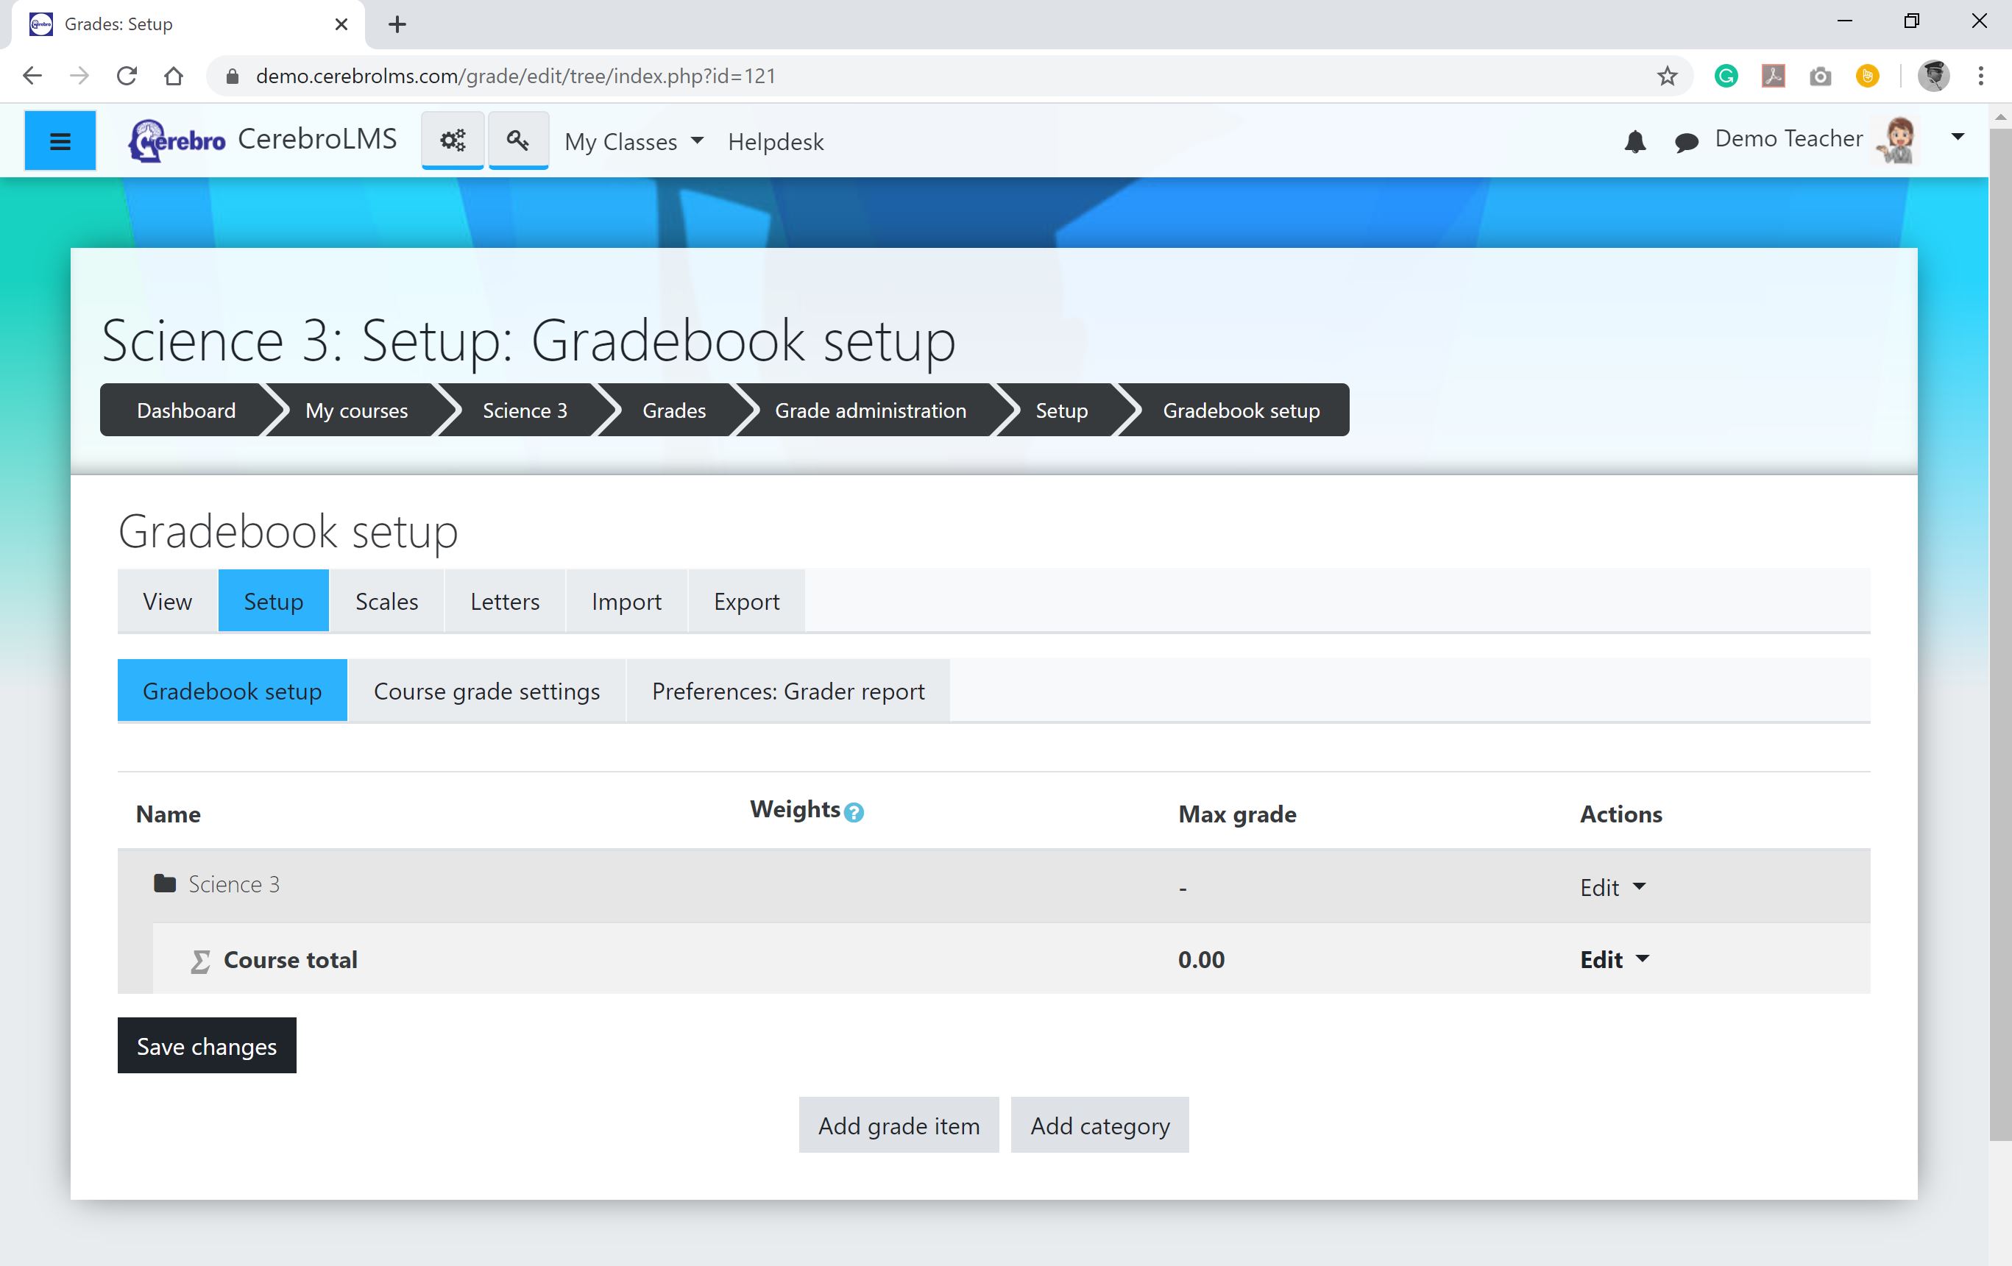The image size is (2012, 1266).
Task: Click the key icon in navbar
Action: click(518, 141)
